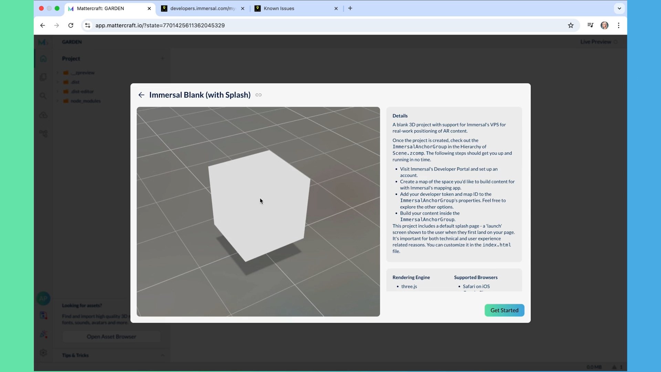Click the Immersal Blank (with Splash) title
The image size is (661, 372).
[x=200, y=95]
